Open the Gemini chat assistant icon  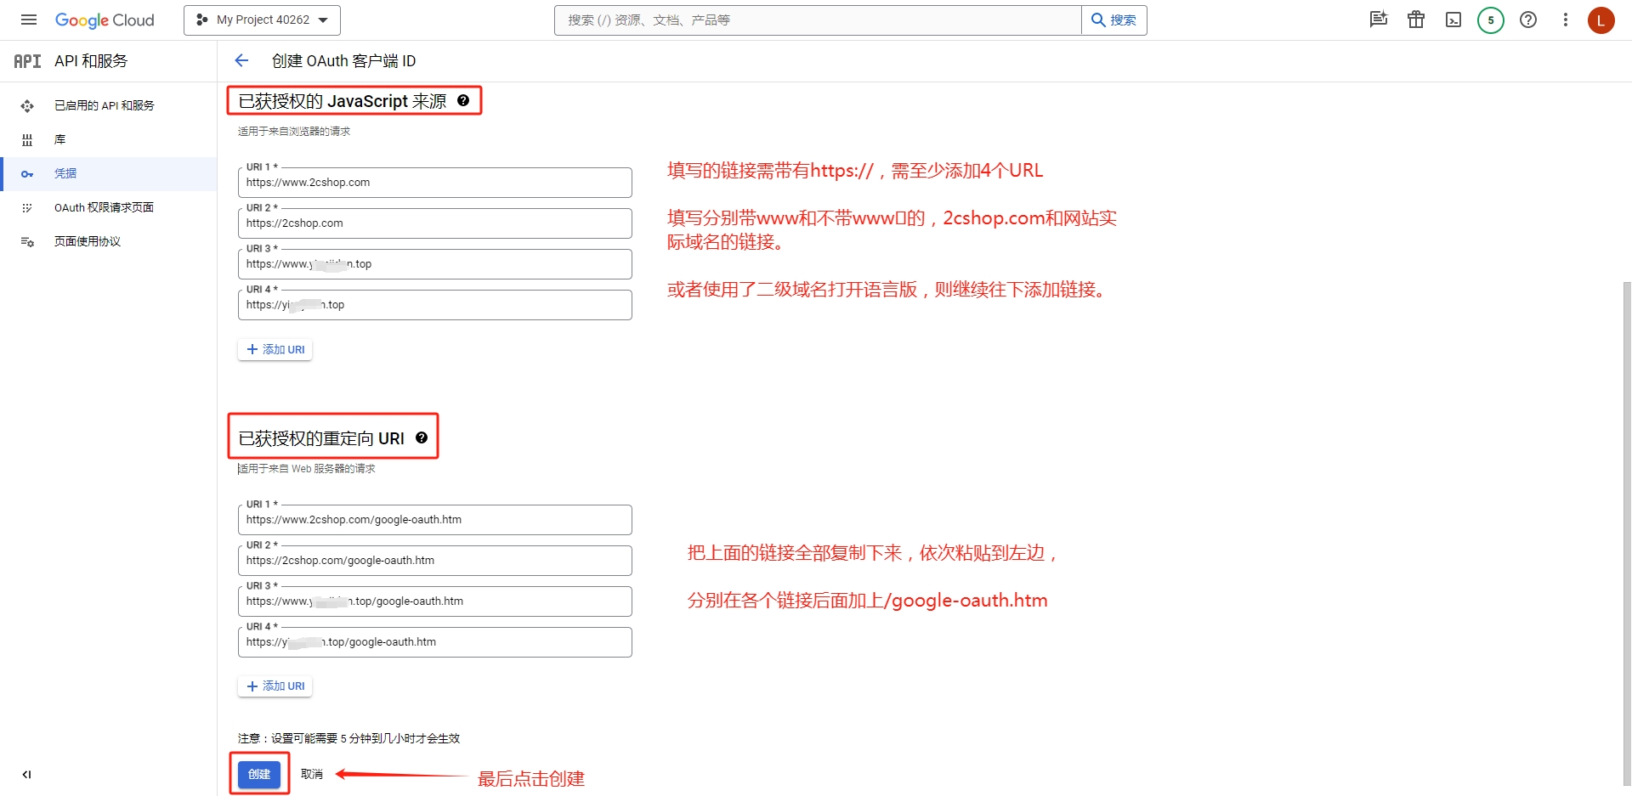tap(1379, 20)
